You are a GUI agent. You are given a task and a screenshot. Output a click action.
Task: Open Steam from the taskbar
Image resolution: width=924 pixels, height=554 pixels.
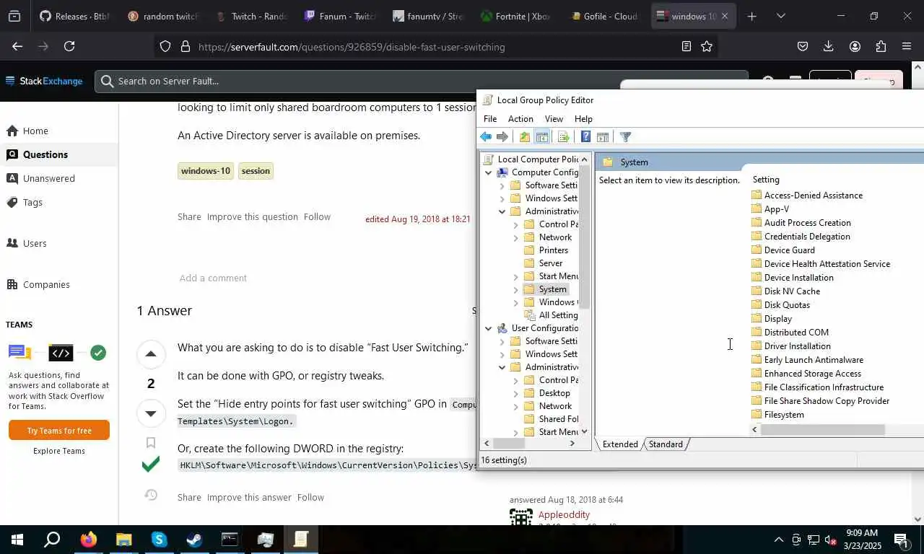coord(194,540)
